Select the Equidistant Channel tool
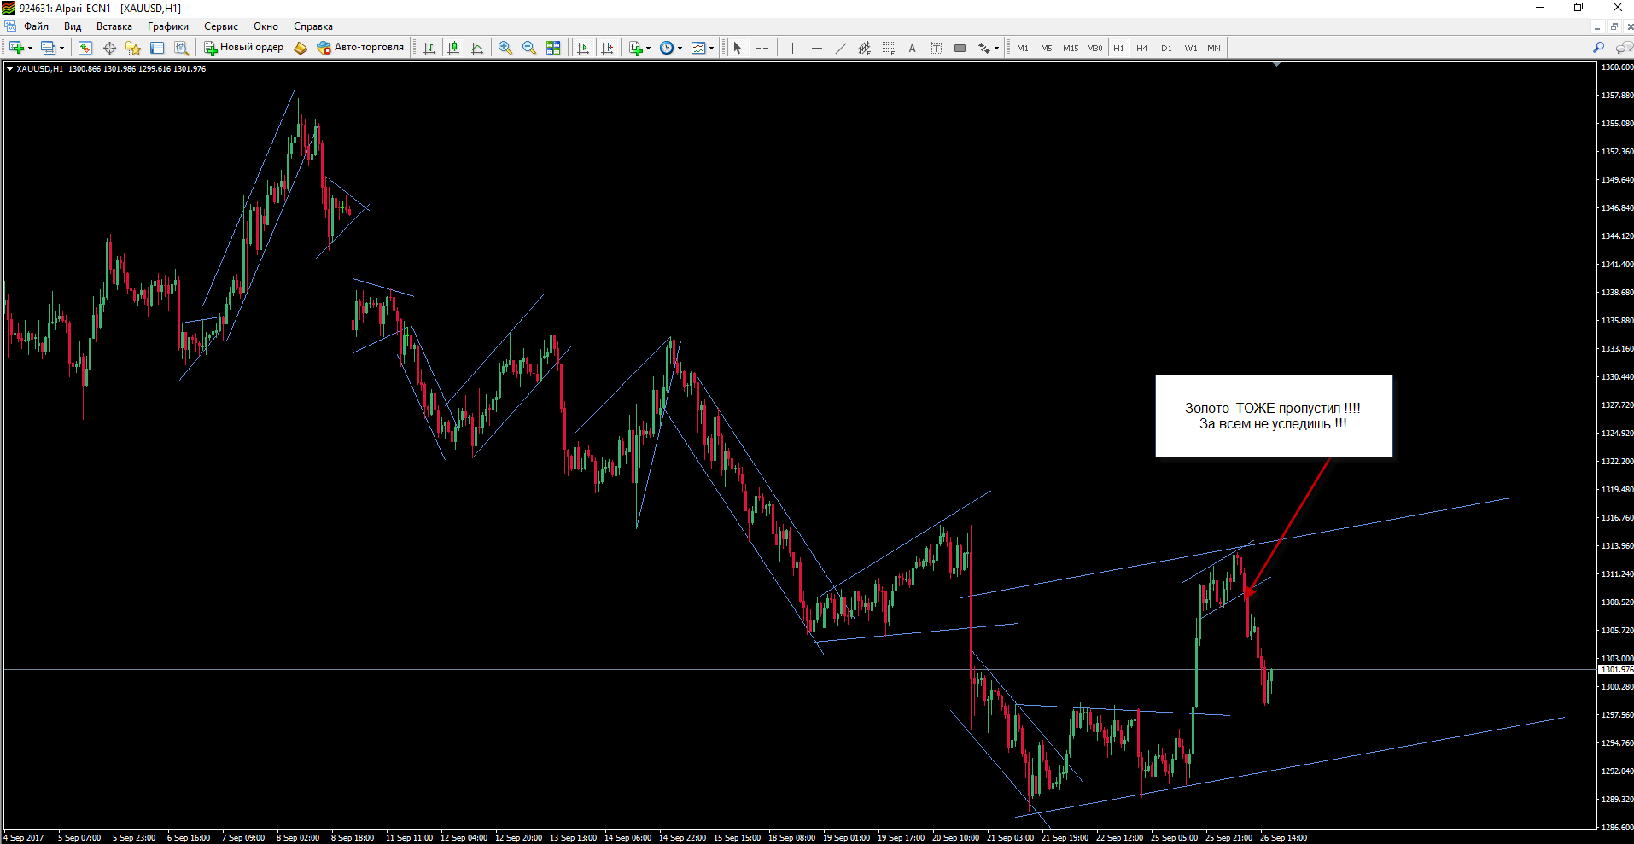The height and width of the screenshot is (844, 1634). tap(864, 48)
